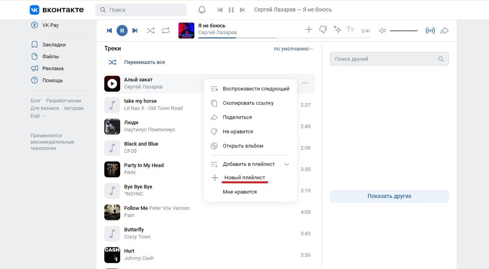
Task: Pause playback from the top header
Action: click(231, 10)
